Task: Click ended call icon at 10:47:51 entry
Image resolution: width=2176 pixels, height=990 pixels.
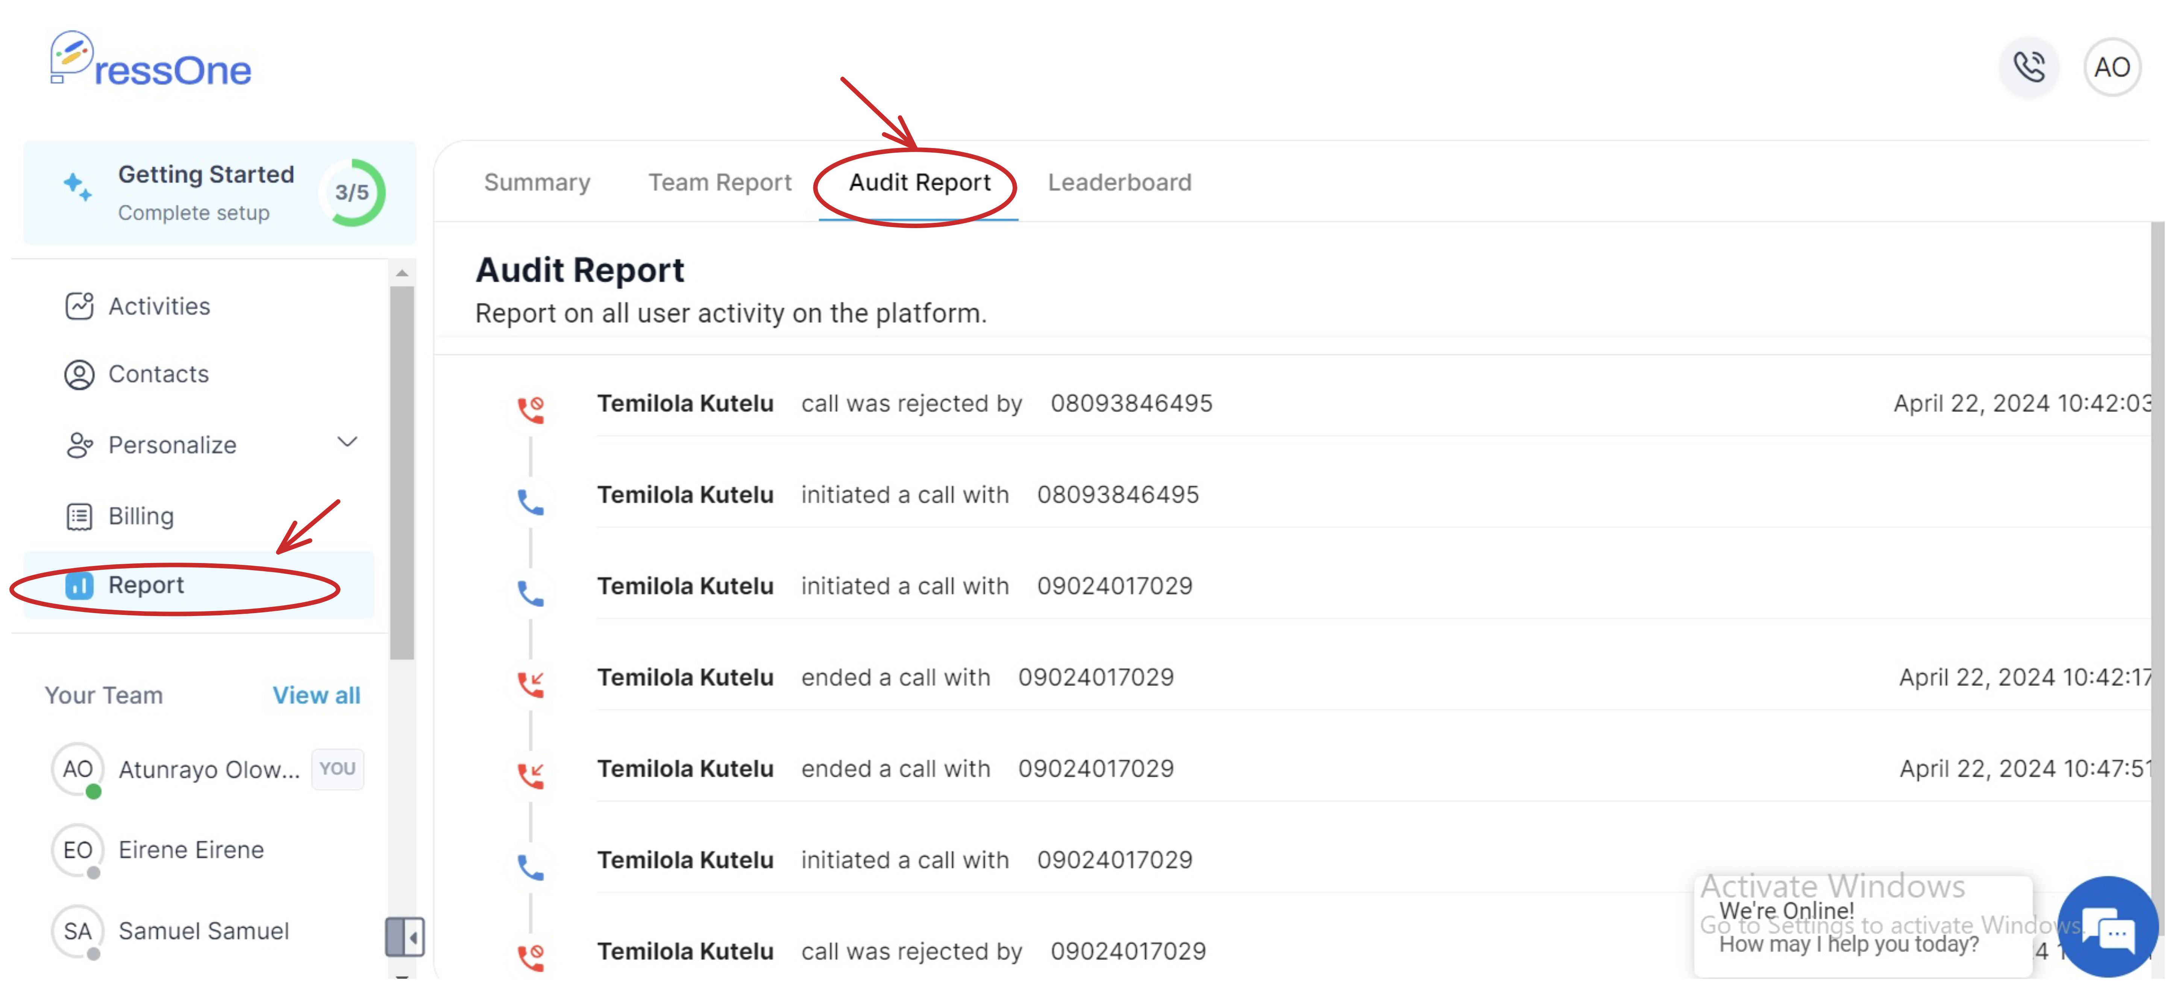Action: click(531, 775)
